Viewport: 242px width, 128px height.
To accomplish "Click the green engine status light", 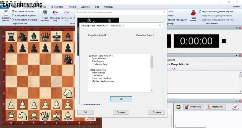I will [x=178, y=107].
